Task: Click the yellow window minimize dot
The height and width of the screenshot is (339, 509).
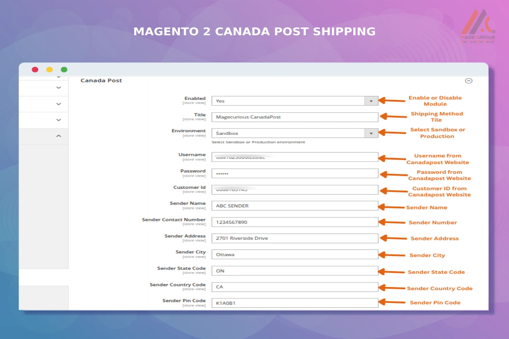Action: click(x=50, y=69)
